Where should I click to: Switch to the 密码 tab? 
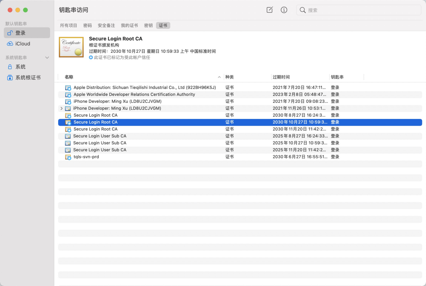point(87,26)
